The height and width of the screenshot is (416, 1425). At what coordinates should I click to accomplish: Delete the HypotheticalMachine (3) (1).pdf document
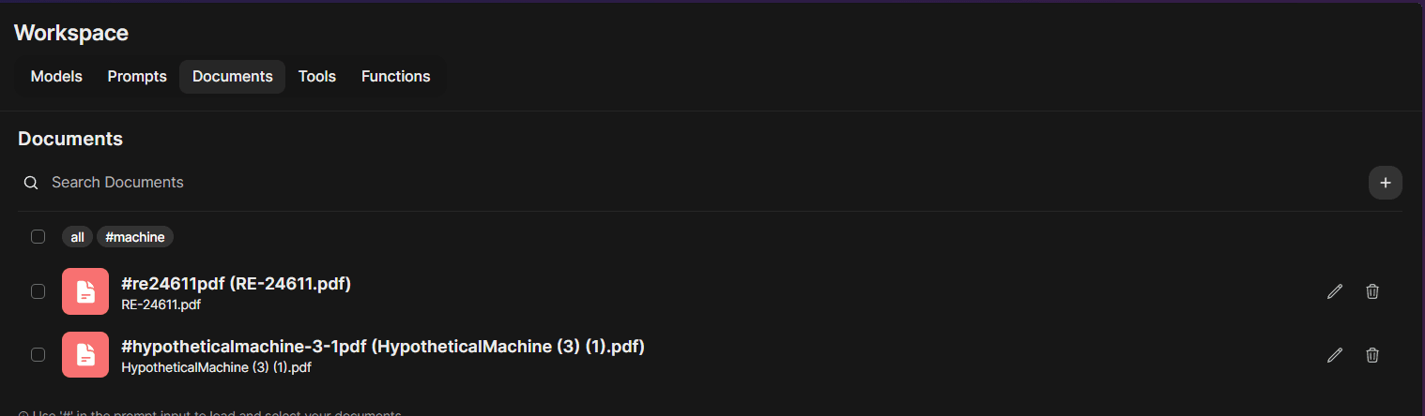tap(1371, 355)
